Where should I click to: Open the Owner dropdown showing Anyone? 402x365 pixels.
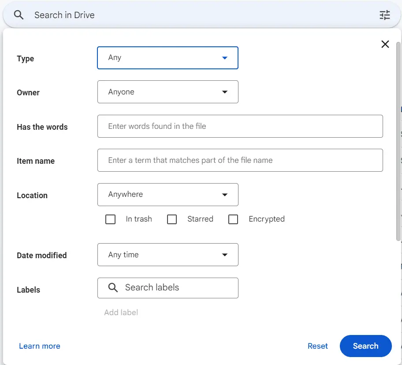[167, 92]
